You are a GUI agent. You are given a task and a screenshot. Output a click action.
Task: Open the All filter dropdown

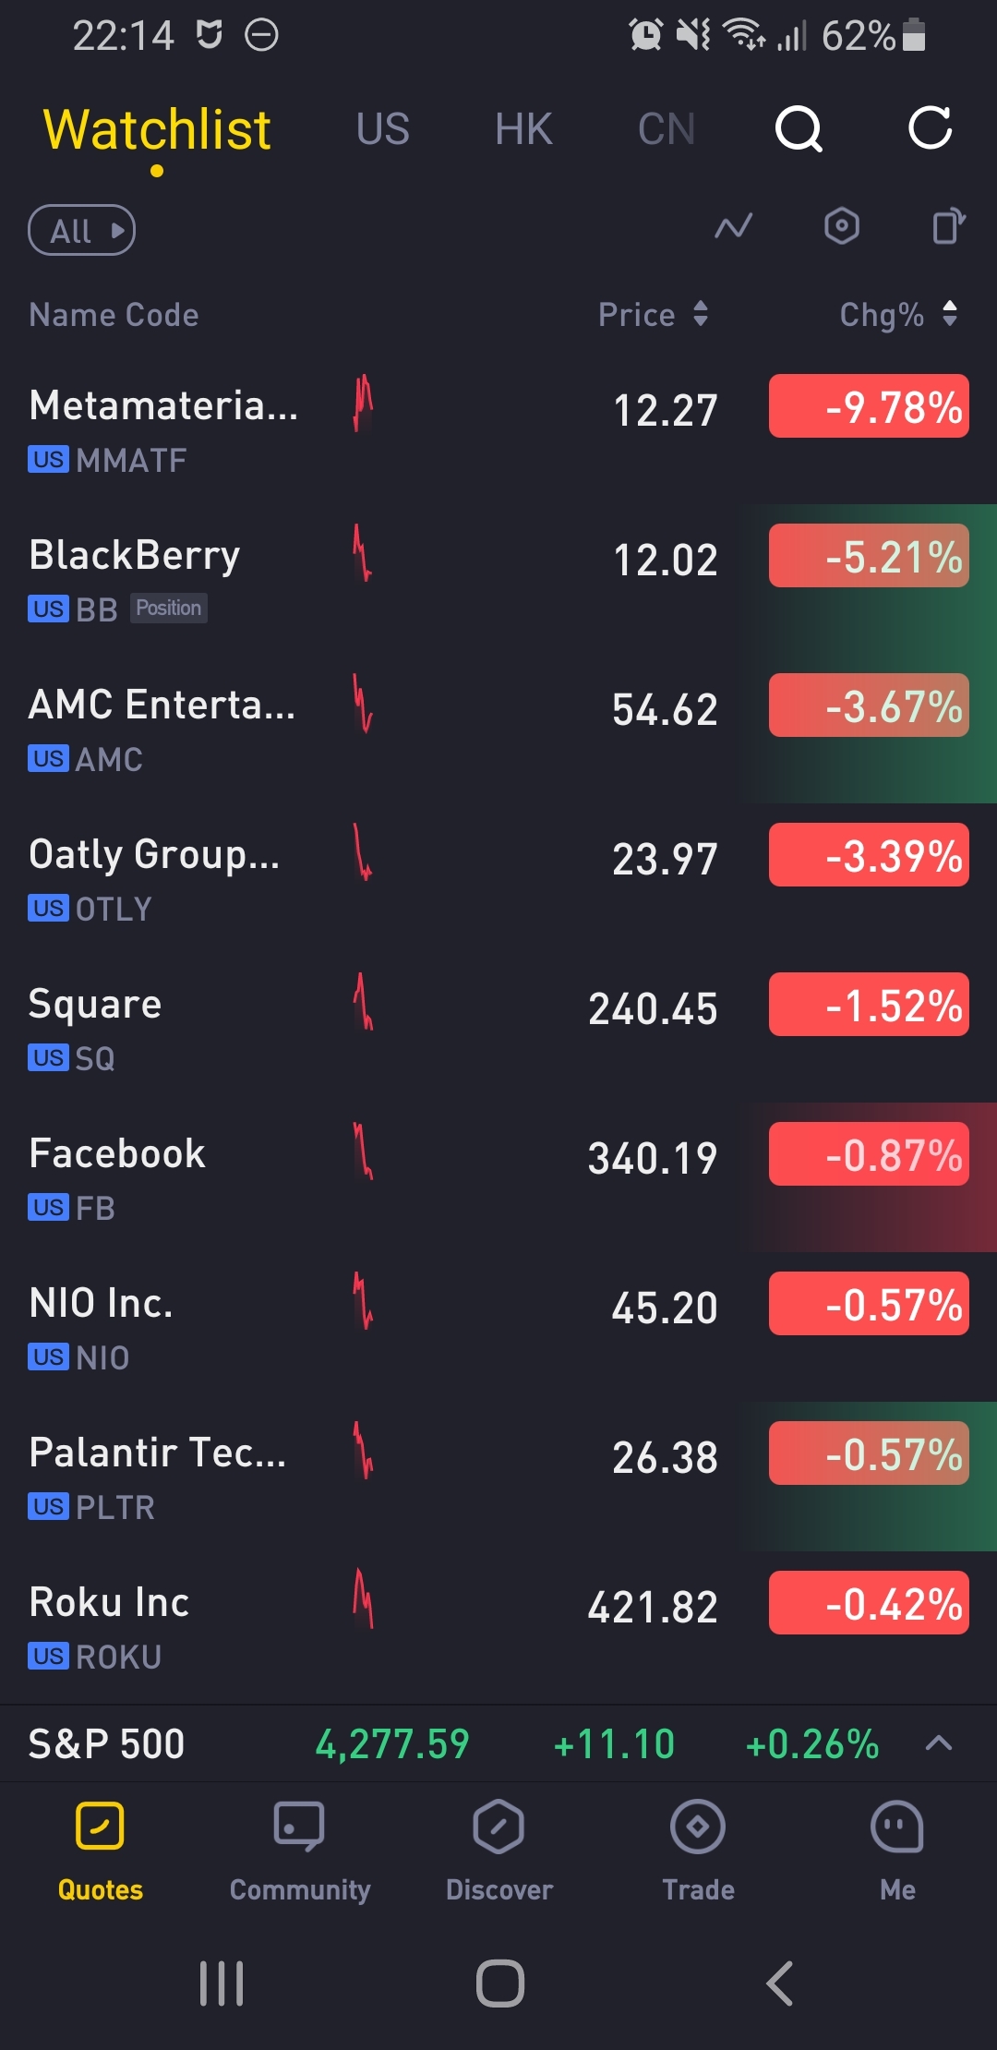click(81, 230)
